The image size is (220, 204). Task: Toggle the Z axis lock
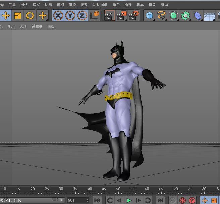(x=82, y=15)
